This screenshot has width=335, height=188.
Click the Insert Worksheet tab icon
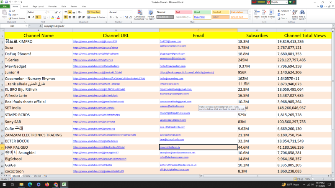click(46, 176)
